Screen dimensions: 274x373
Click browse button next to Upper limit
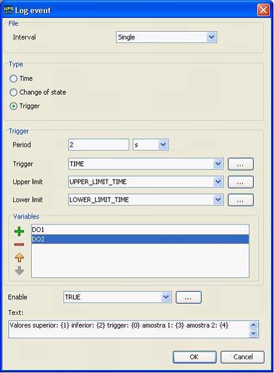click(x=240, y=182)
